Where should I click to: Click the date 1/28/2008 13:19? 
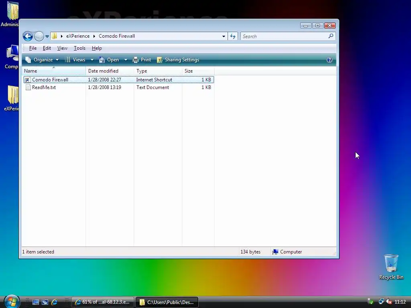[105, 87]
